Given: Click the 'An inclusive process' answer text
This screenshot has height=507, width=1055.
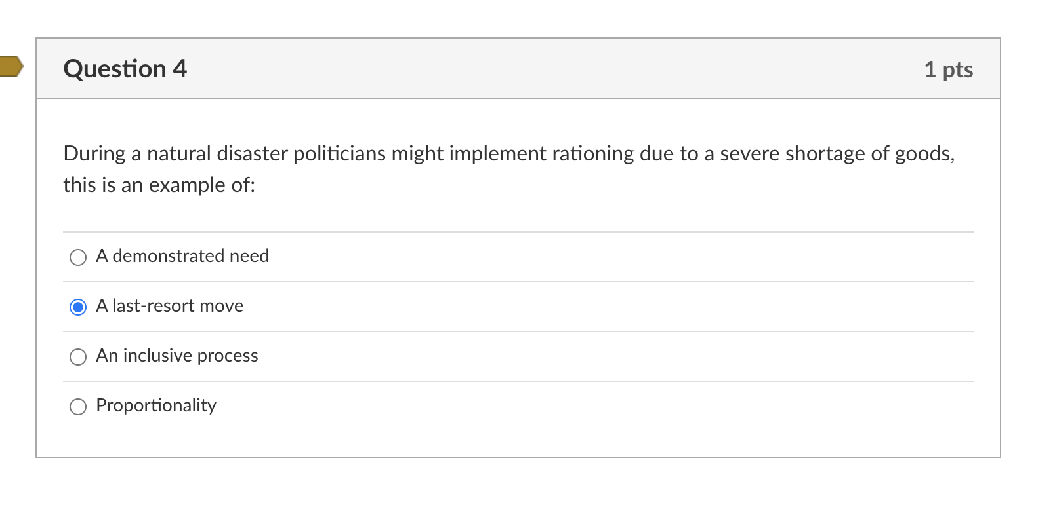Looking at the screenshot, I should click(176, 356).
